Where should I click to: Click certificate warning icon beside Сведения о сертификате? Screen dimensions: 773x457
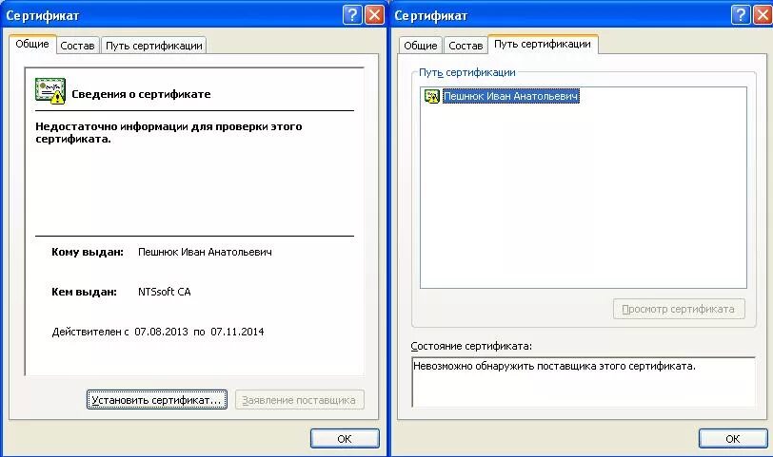point(50,91)
